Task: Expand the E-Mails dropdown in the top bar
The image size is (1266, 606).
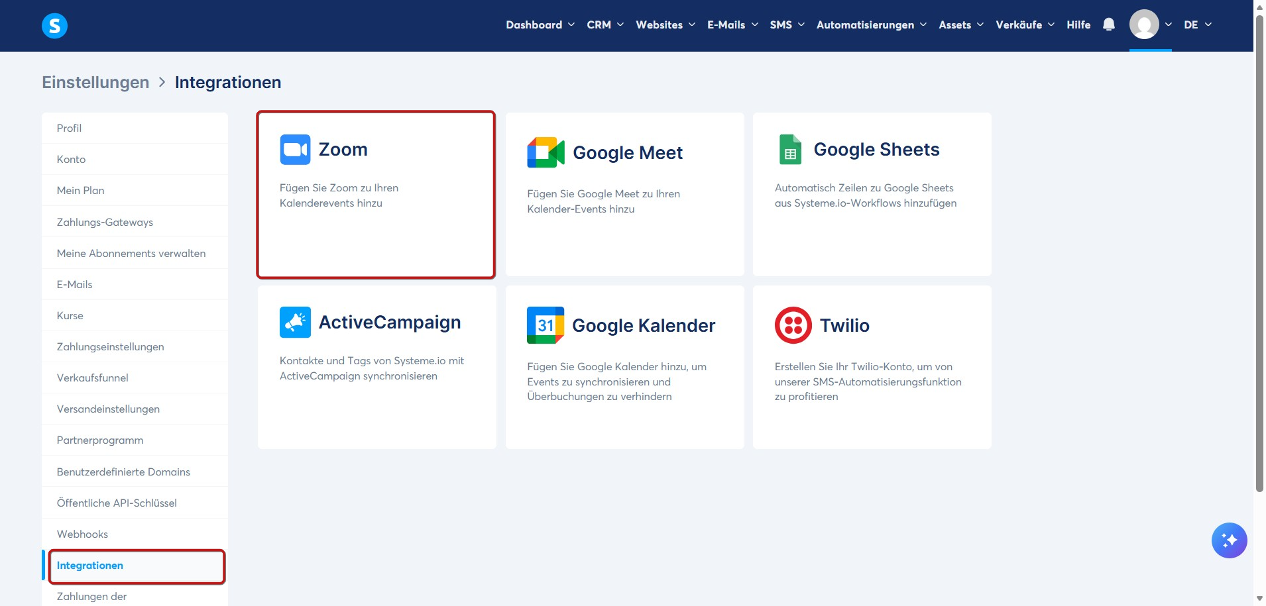Action: (x=732, y=25)
